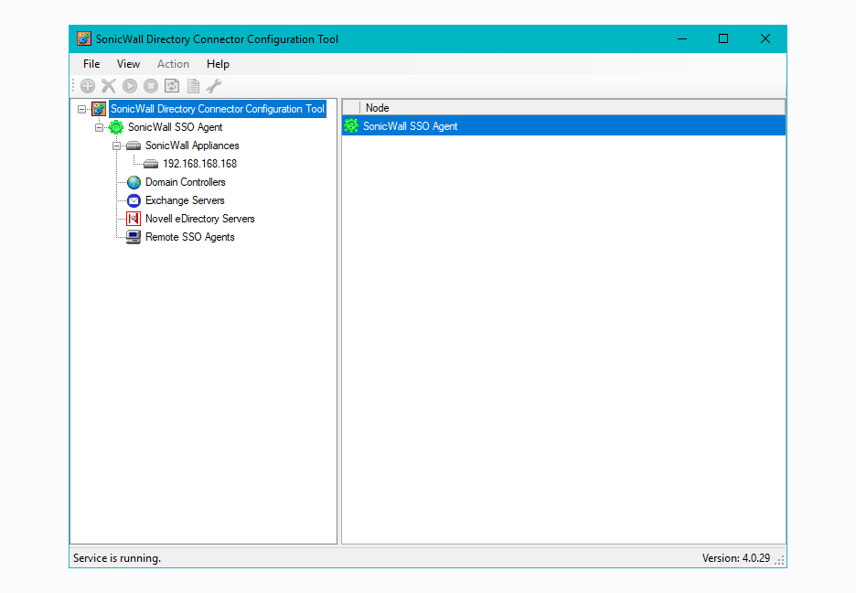Select SonicWall Directory Connector Configuration Tool tree item
Image resolution: width=856 pixels, height=593 pixels.
pyautogui.click(x=218, y=109)
